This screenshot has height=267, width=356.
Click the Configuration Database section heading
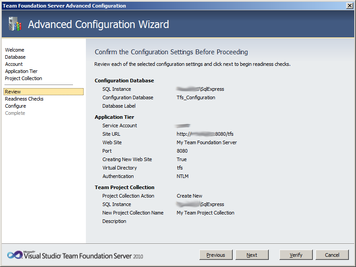pyautogui.click(x=124, y=81)
